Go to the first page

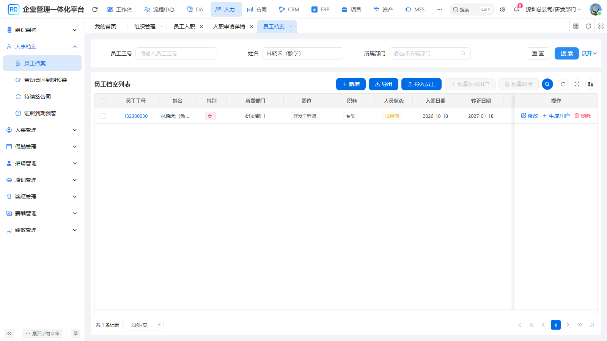(x=519, y=325)
